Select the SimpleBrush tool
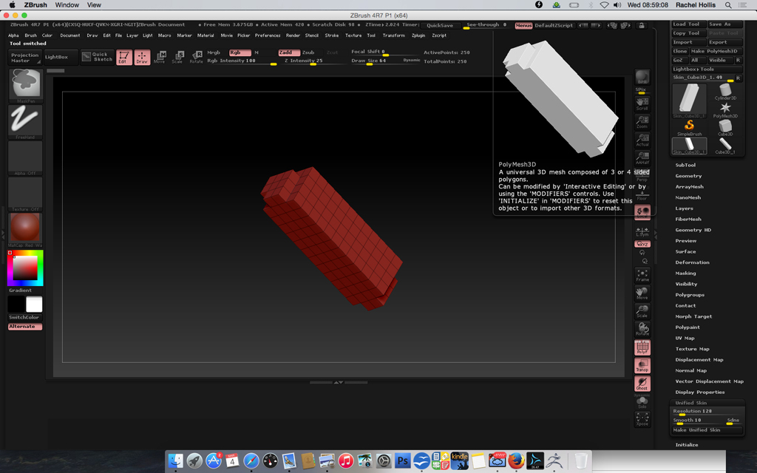 pos(690,128)
